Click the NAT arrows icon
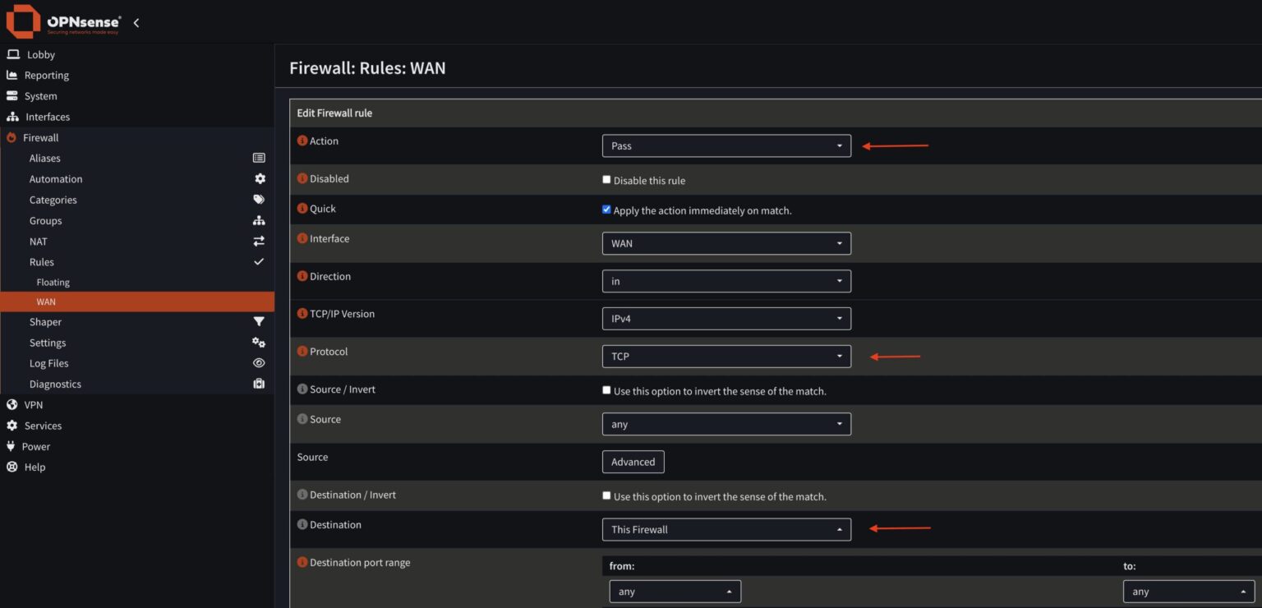1262x608 pixels. pyautogui.click(x=259, y=242)
